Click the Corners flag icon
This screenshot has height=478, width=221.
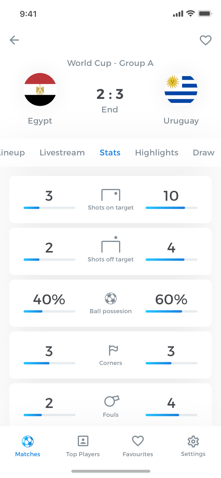tap(113, 350)
